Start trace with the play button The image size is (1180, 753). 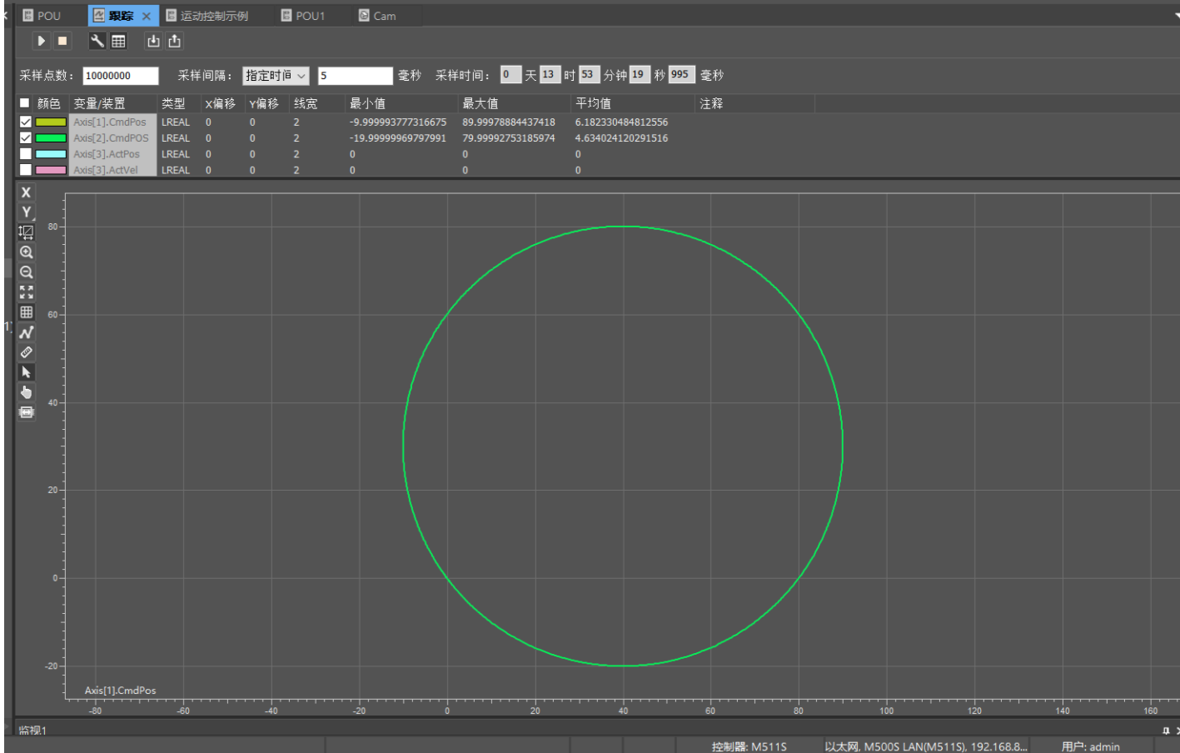[41, 41]
